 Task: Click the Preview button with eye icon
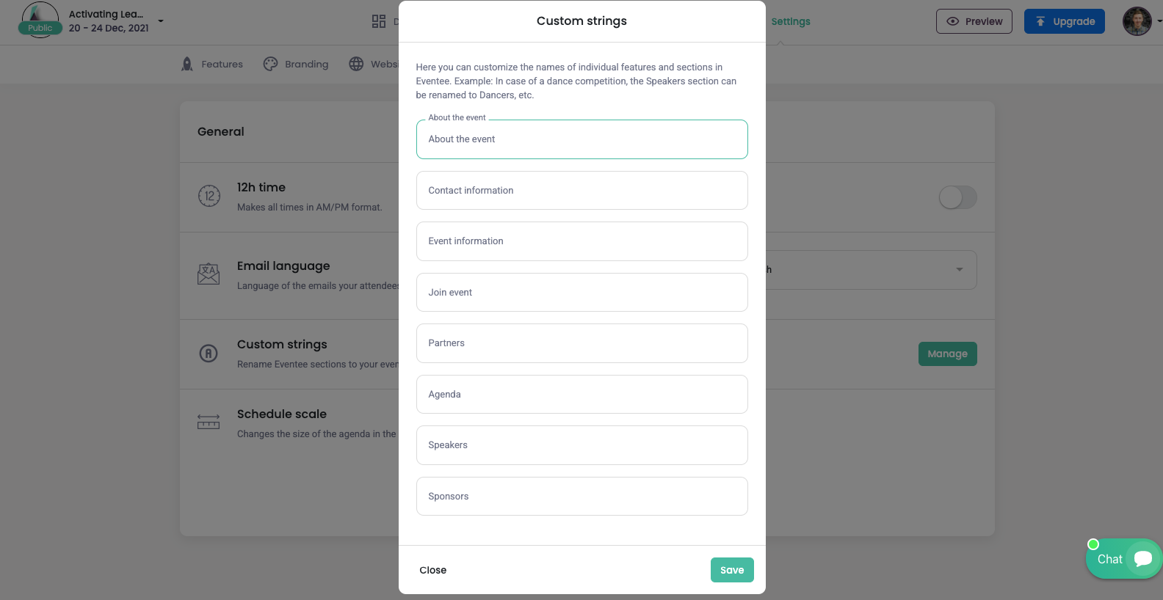coord(974,21)
